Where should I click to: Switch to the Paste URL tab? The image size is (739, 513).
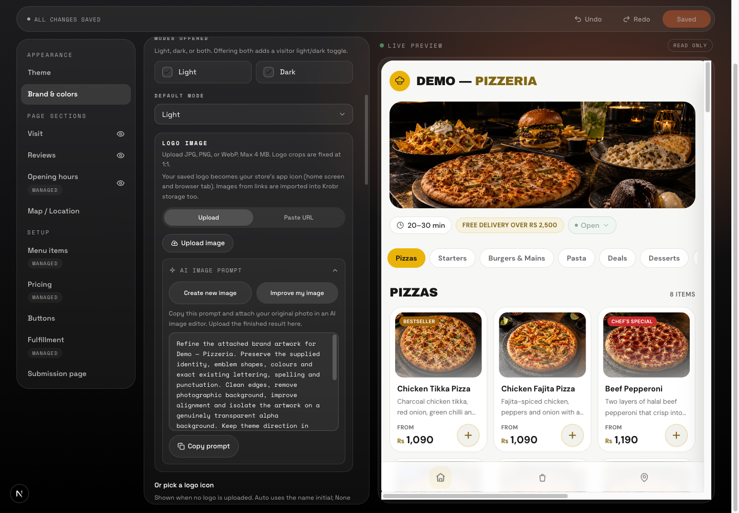tap(299, 218)
